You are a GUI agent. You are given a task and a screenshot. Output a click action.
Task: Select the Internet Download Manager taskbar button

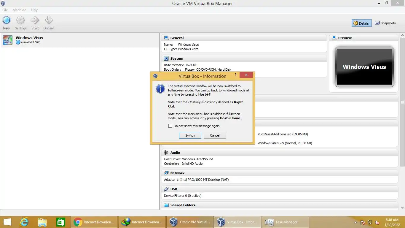pyautogui.click(x=142, y=222)
